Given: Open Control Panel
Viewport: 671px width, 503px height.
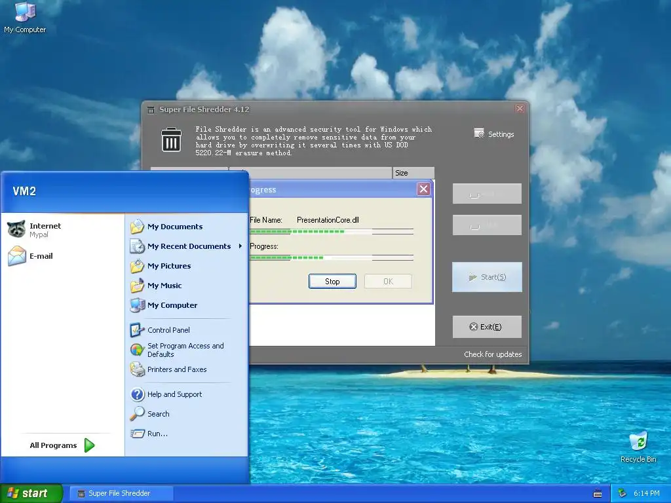Looking at the screenshot, I should (x=160, y=330).
